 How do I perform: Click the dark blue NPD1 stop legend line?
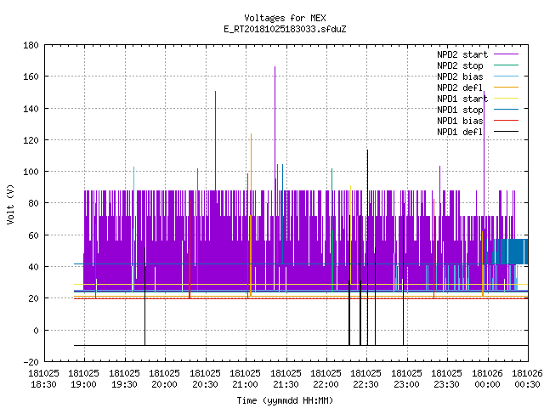pos(506,110)
